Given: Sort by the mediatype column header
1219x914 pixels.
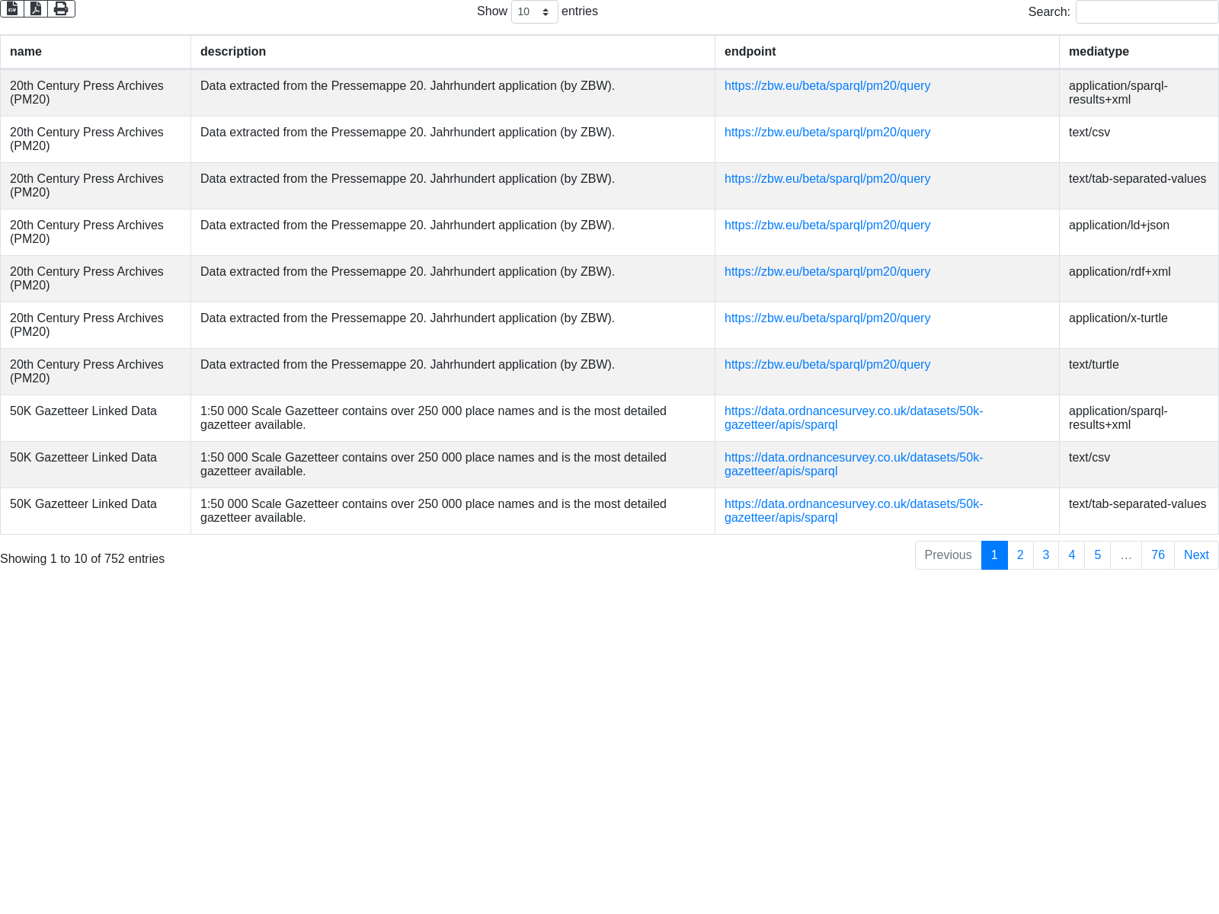Looking at the screenshot, I should click(1099, 52).
